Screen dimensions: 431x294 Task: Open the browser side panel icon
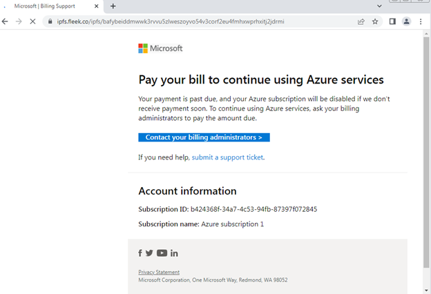click(x=392, y=21)
